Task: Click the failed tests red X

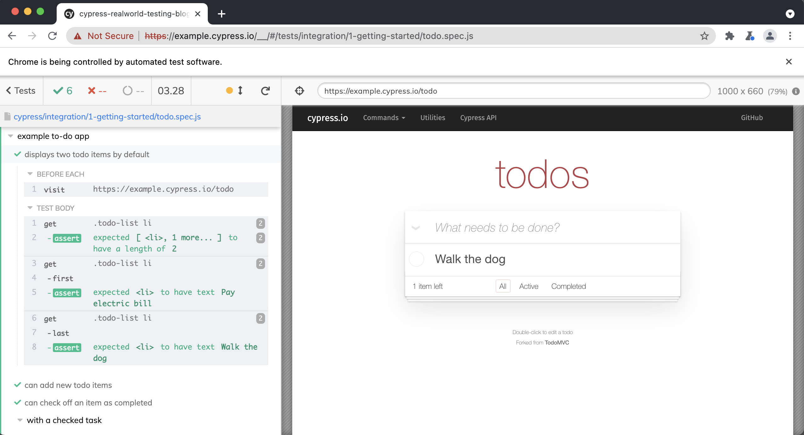Action: click(x=92, y=91)
